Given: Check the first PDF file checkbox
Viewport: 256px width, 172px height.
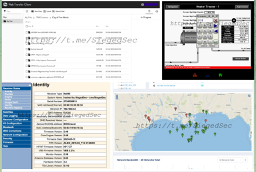Looking at the screenshot, I should 27,32.
